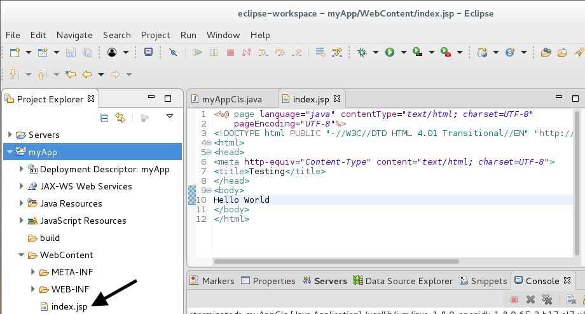Open the Project menu
This screenshot has width=585, height=314.
tap(156, 35)
